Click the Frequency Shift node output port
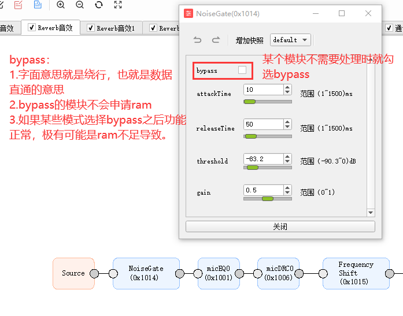The height and width of the screenshot is (316, 403). coord(390,274)
